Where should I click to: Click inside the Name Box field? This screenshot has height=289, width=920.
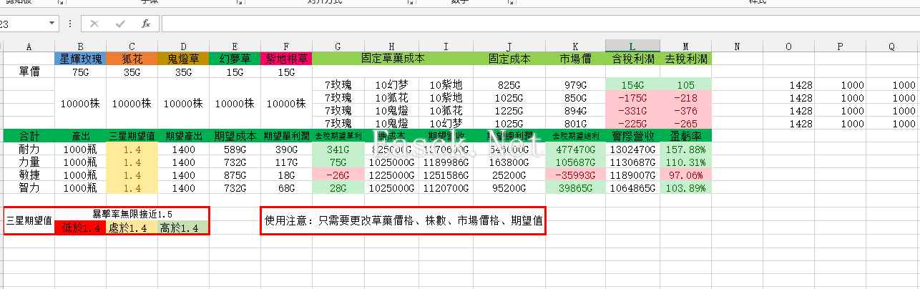(24, 24)
